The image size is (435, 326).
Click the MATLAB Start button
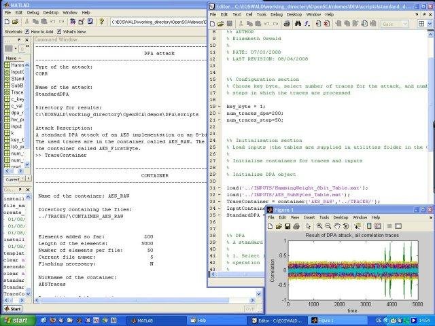[12, 308]
